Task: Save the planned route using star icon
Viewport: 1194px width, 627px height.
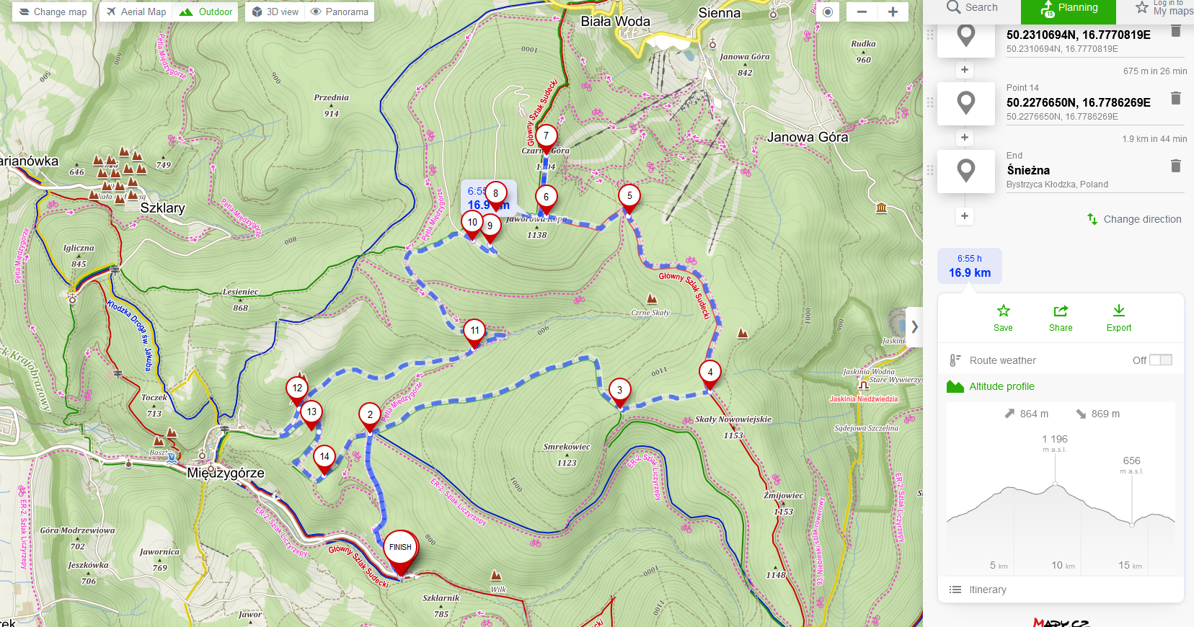Action: (x=1003, y=317)
